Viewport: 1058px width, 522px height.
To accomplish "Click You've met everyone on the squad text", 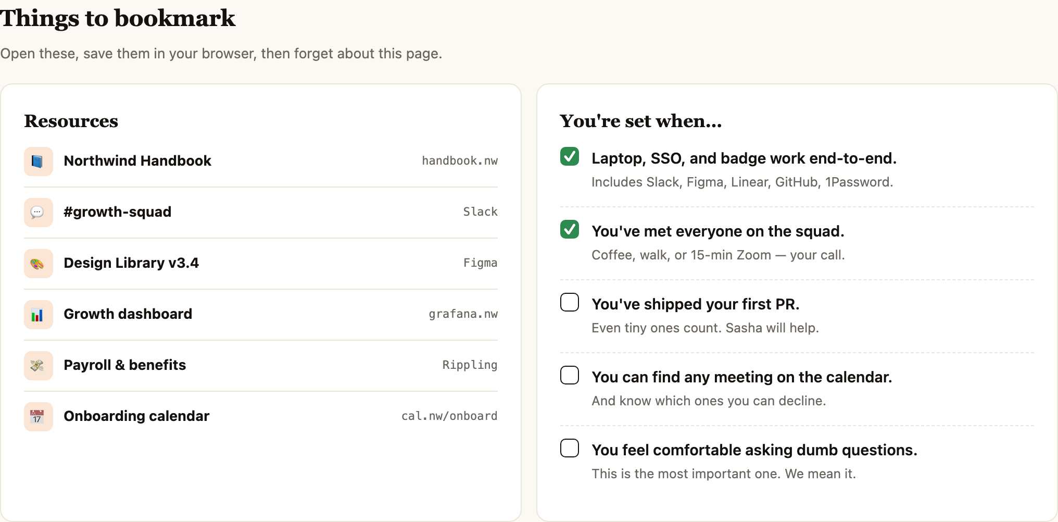I will (718, 231).
